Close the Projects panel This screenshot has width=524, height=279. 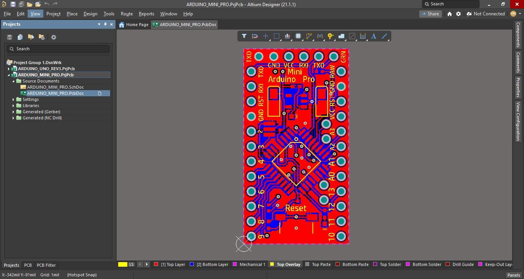click(x=112, y=24)
